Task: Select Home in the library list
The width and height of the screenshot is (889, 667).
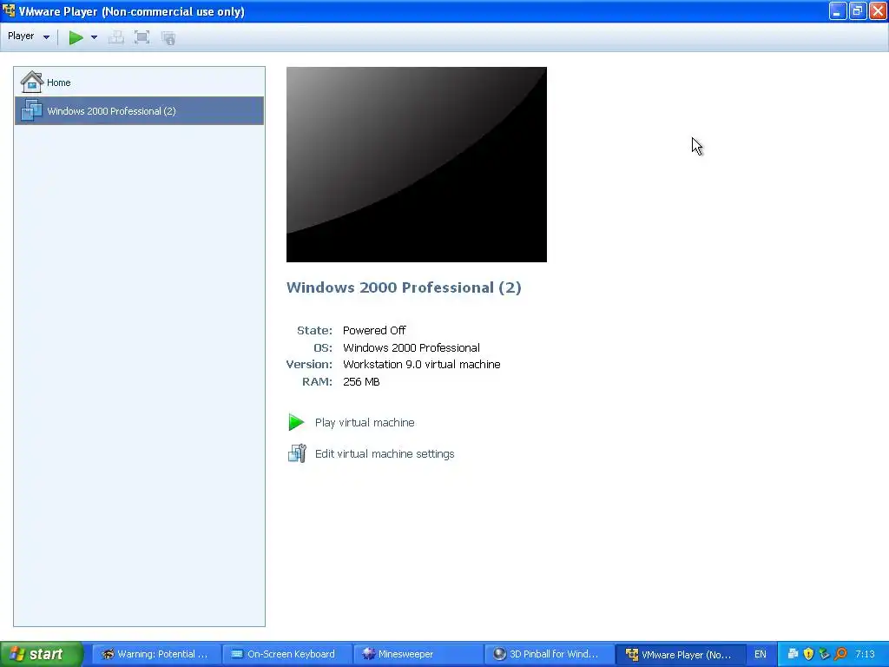Action: pos(139,83)
